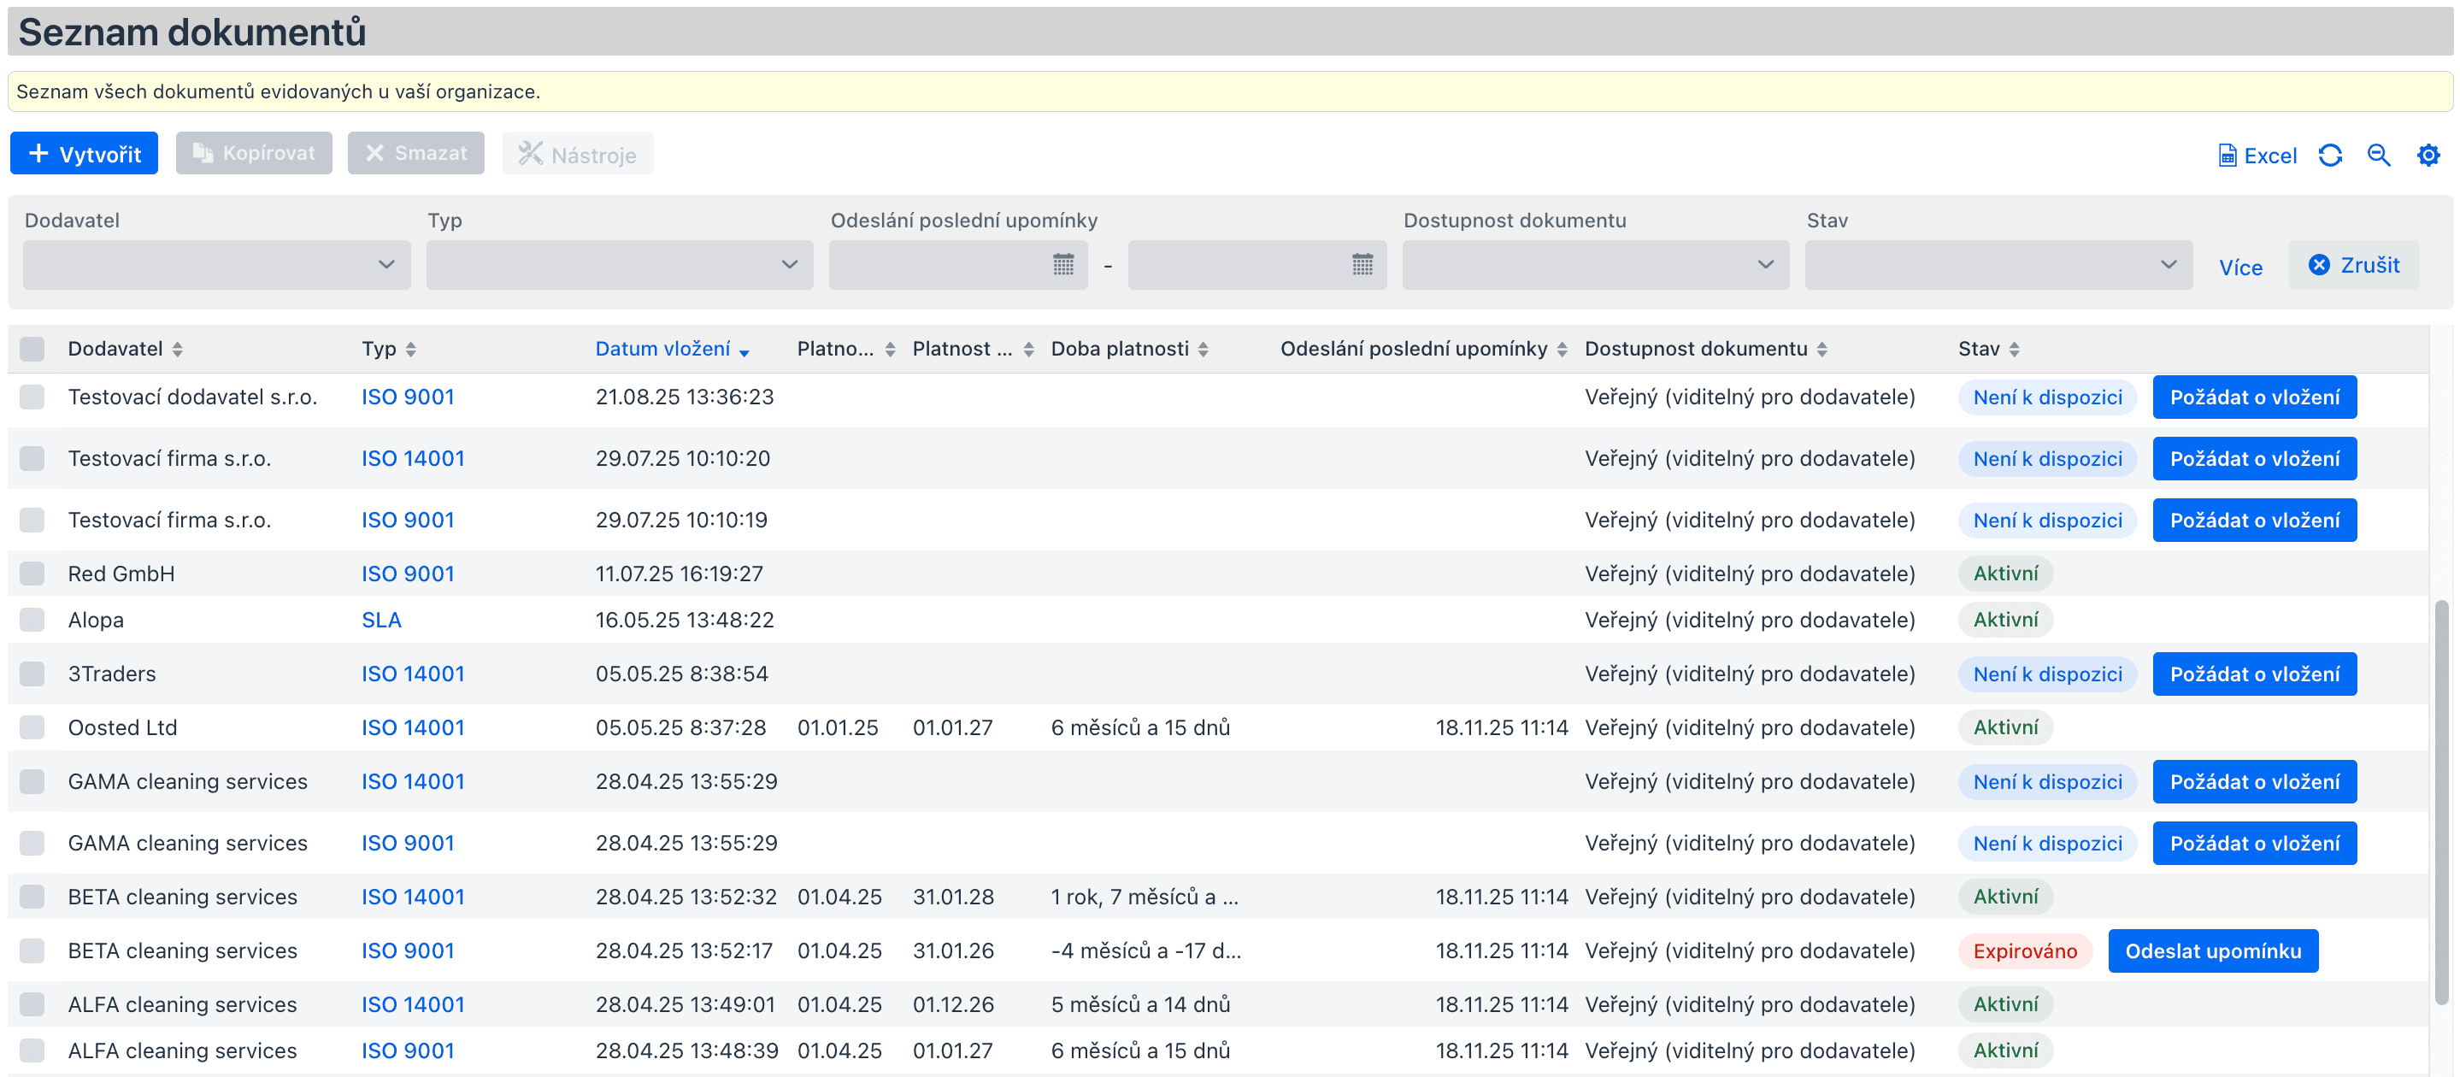Click the Aktivní badge in Red GmbH row
This screenshot has height=1077, width=2460.
pos(2005,574)
